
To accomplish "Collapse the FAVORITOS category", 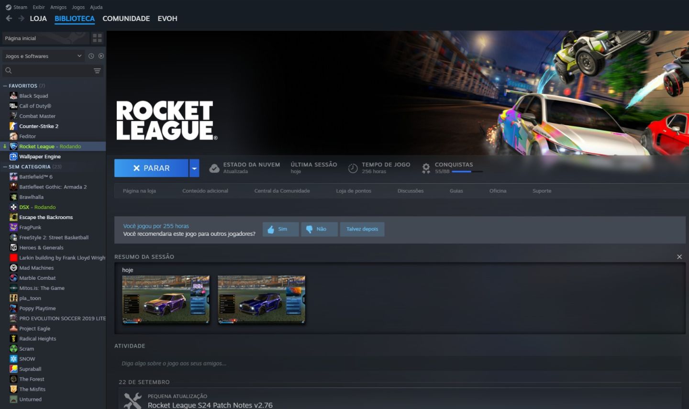I will (x=5, y=86).
